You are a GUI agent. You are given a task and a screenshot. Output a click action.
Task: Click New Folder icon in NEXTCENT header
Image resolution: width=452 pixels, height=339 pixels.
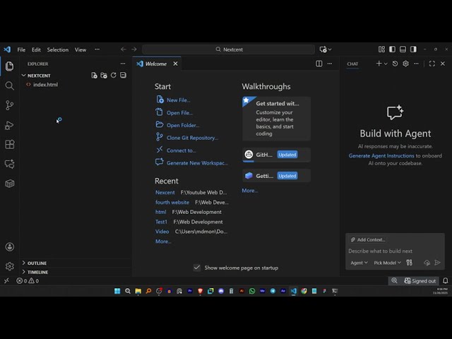click(x=104, y=76)
